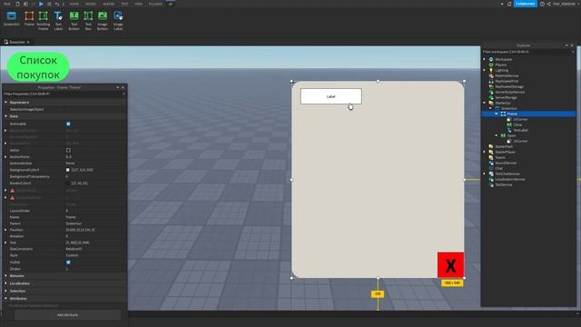This screenshot has height=327, width=581.
Task: Click the New file icon in the top bar
Action: point(18,4)
